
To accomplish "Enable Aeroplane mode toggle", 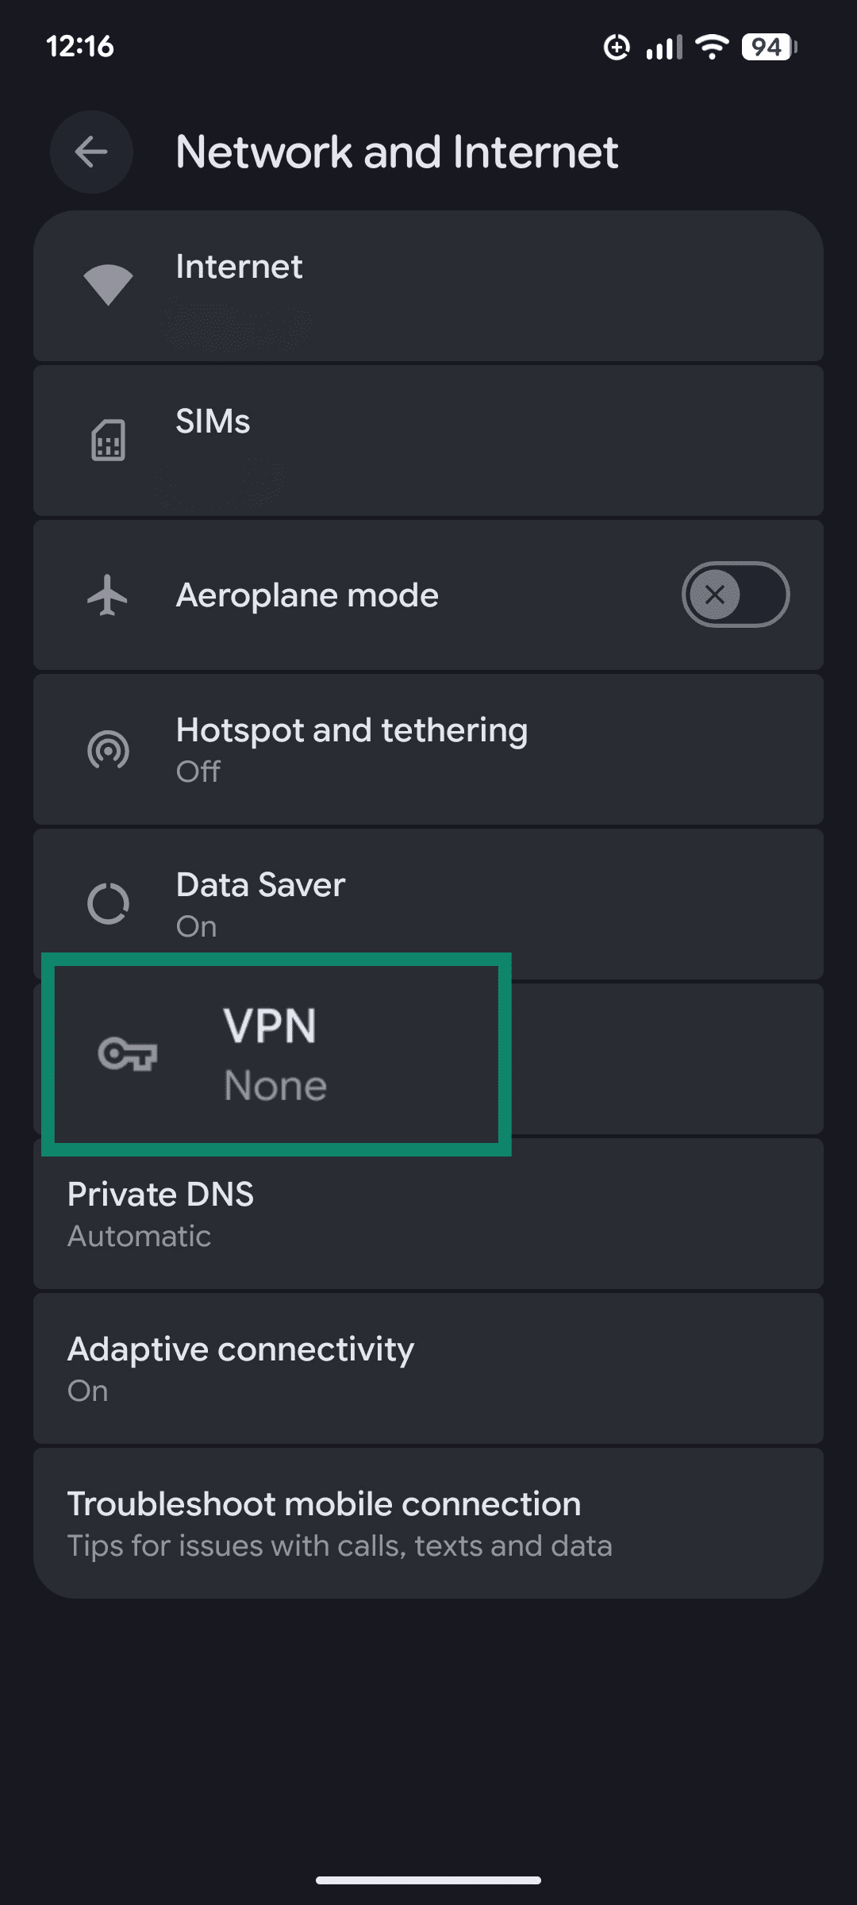I will click(734, 595).
